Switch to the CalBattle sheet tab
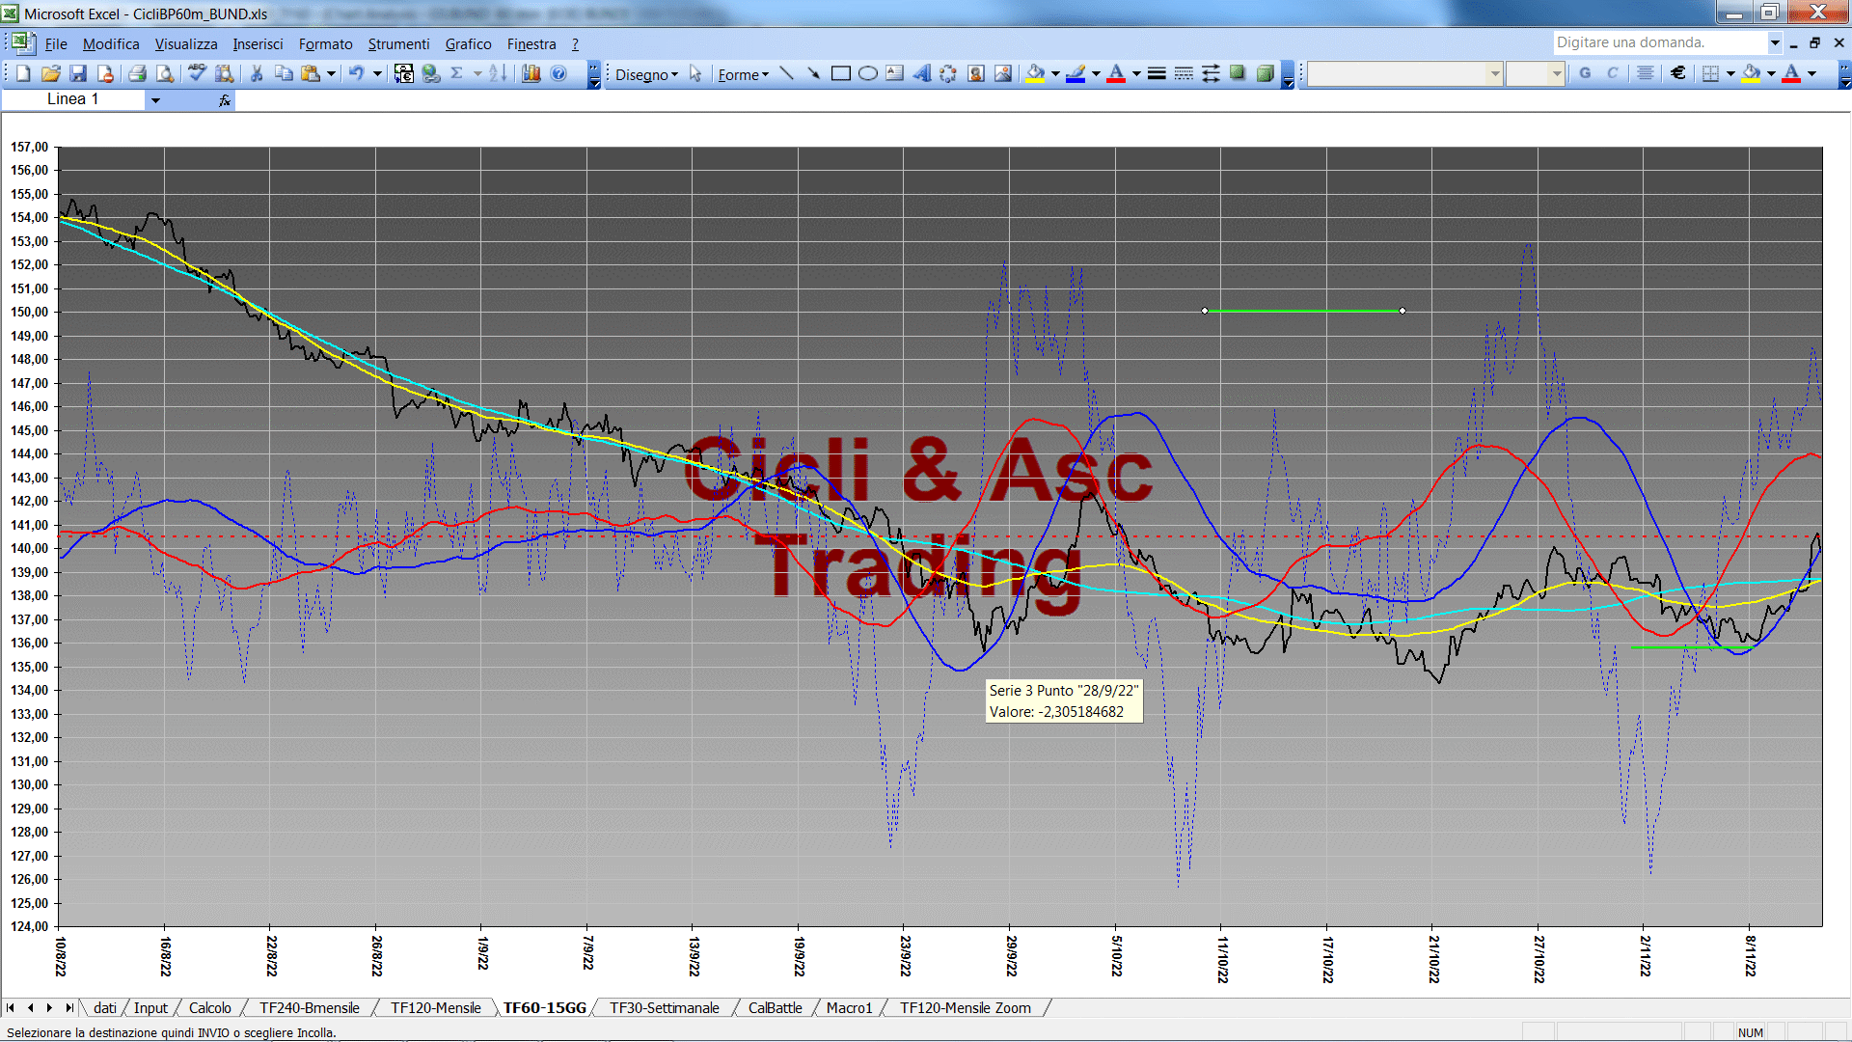1852x1042 pixels. [x=776, y=1008]
